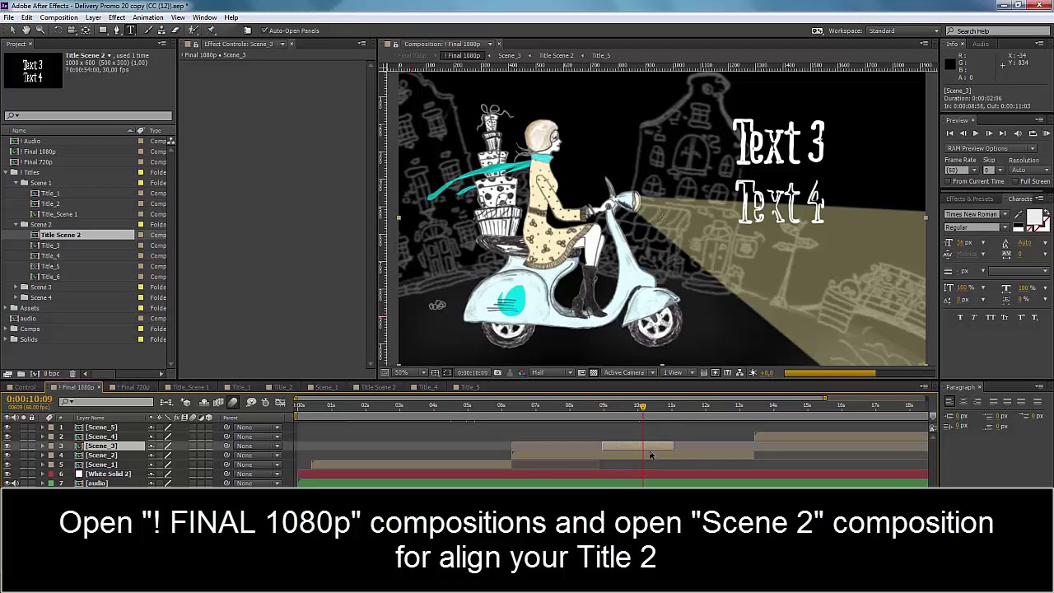Viewport: 1054px width, 593px height.
Task: Select the Eraser tool
Action: click(x=175, y=30)
